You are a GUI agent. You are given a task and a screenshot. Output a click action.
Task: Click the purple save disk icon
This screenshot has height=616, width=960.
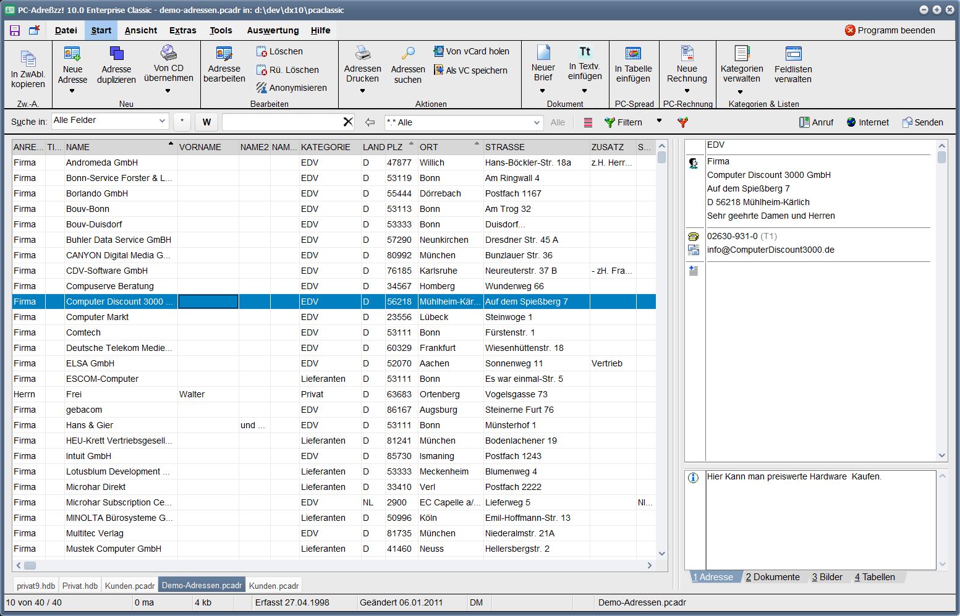(15, 30)
